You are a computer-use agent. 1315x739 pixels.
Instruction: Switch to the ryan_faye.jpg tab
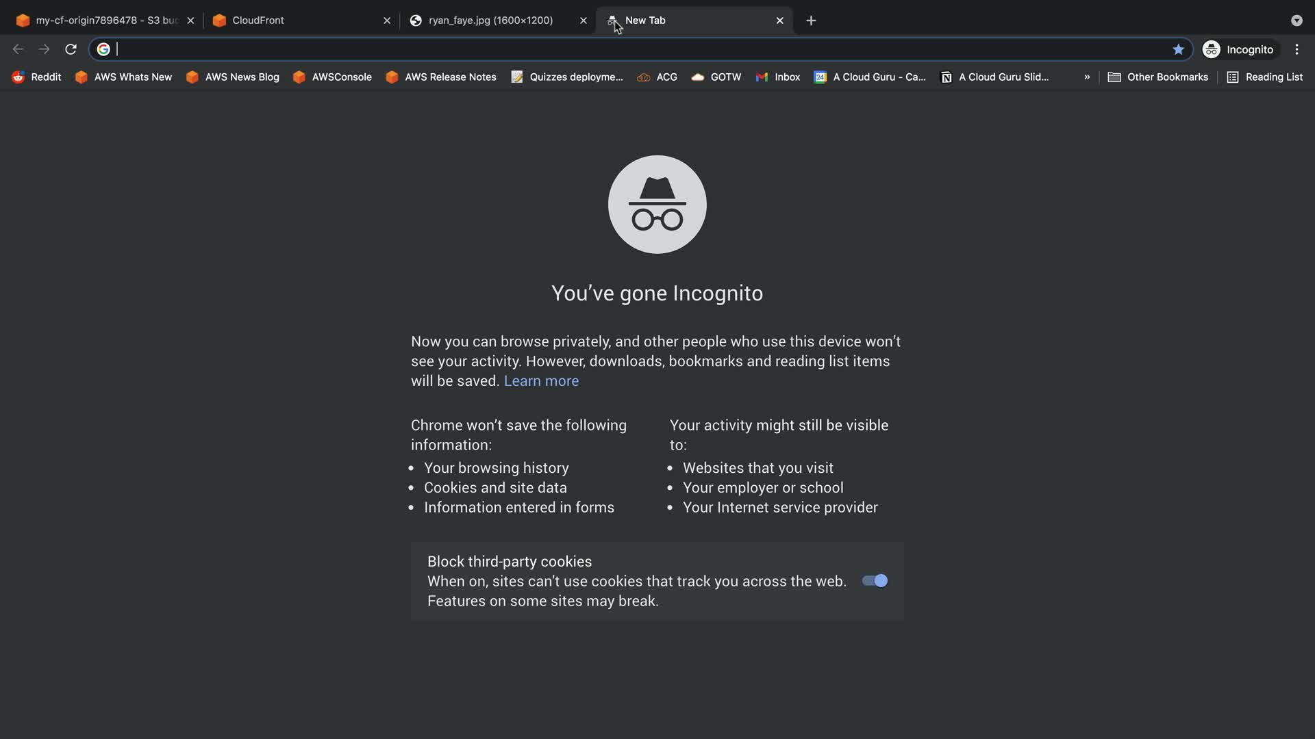pyautogui.click(x=490, y=21)
